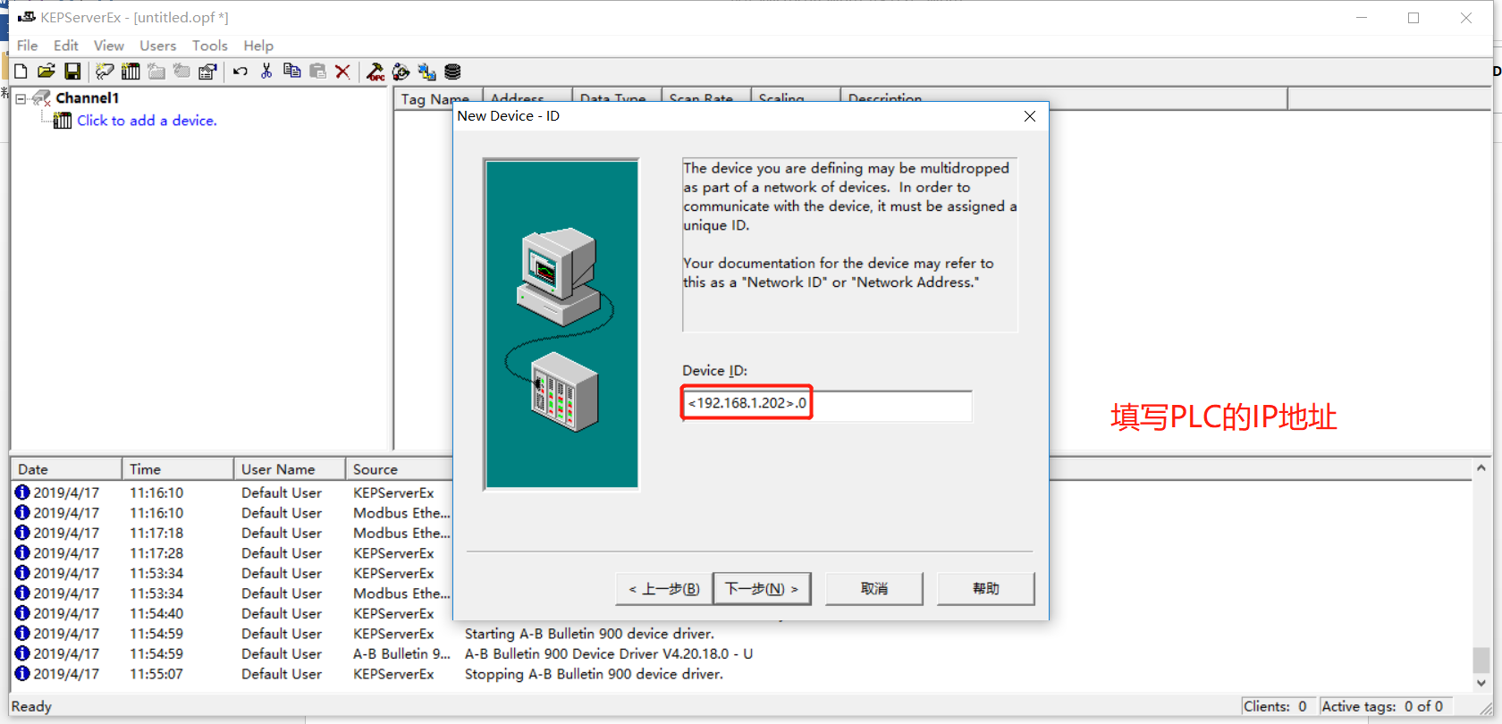This screenshot has height=724, width=1502.
Task: Create a new project with the blank page icon
Action: tap(21, 72)
